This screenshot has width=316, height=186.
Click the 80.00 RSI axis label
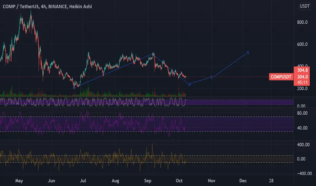[x=302, y=113]
